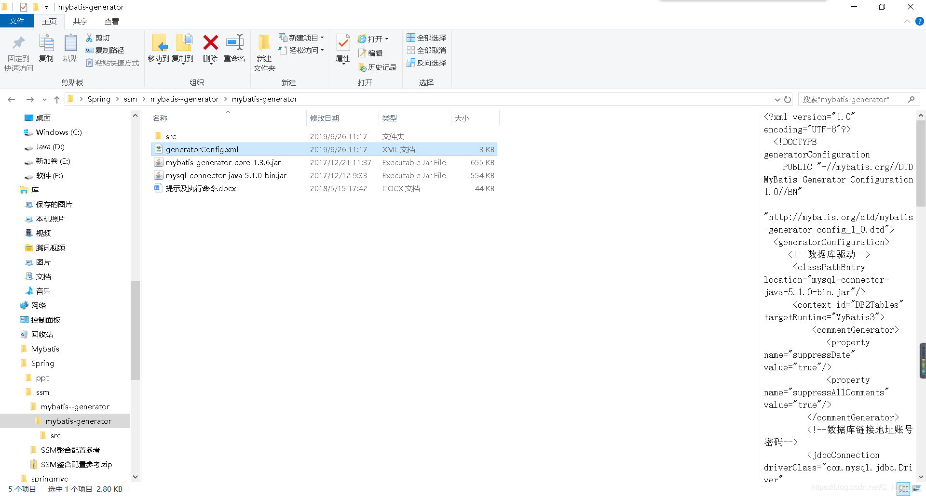The image size is (926, 496).
Task: Refresh the current folder view
Action: pyautogui.click(x=788, y=99)
